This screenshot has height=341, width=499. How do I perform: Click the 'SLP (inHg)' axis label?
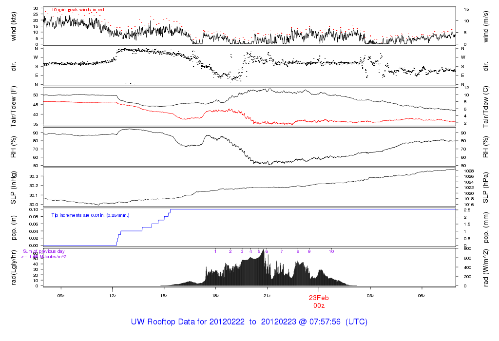(x=13, y=188)
